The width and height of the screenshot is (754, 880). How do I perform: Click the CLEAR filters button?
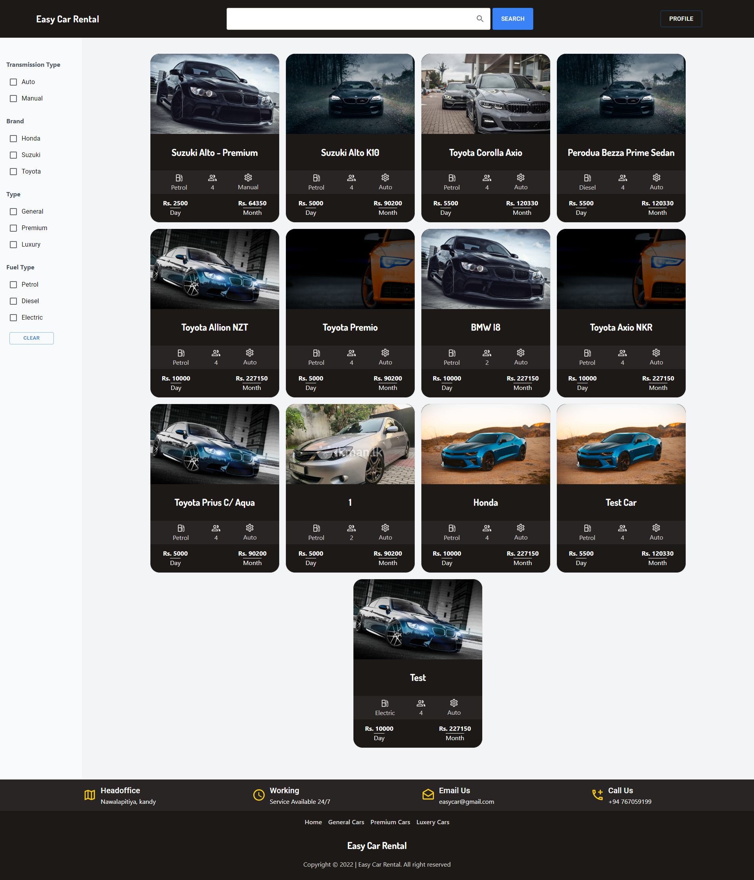click(x=31, y=338)
